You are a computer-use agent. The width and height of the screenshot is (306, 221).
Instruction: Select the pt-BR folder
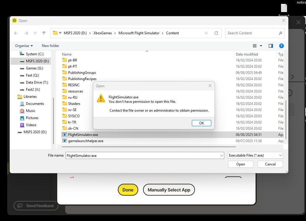pyautogui.click(x=70, y=60)
